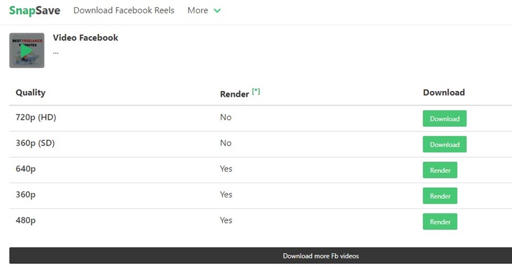
Task: Click the Yes value in 480p row
Action: click(x=226, y=220)
